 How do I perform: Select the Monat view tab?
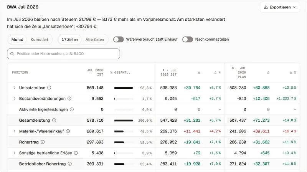(17, 40)
